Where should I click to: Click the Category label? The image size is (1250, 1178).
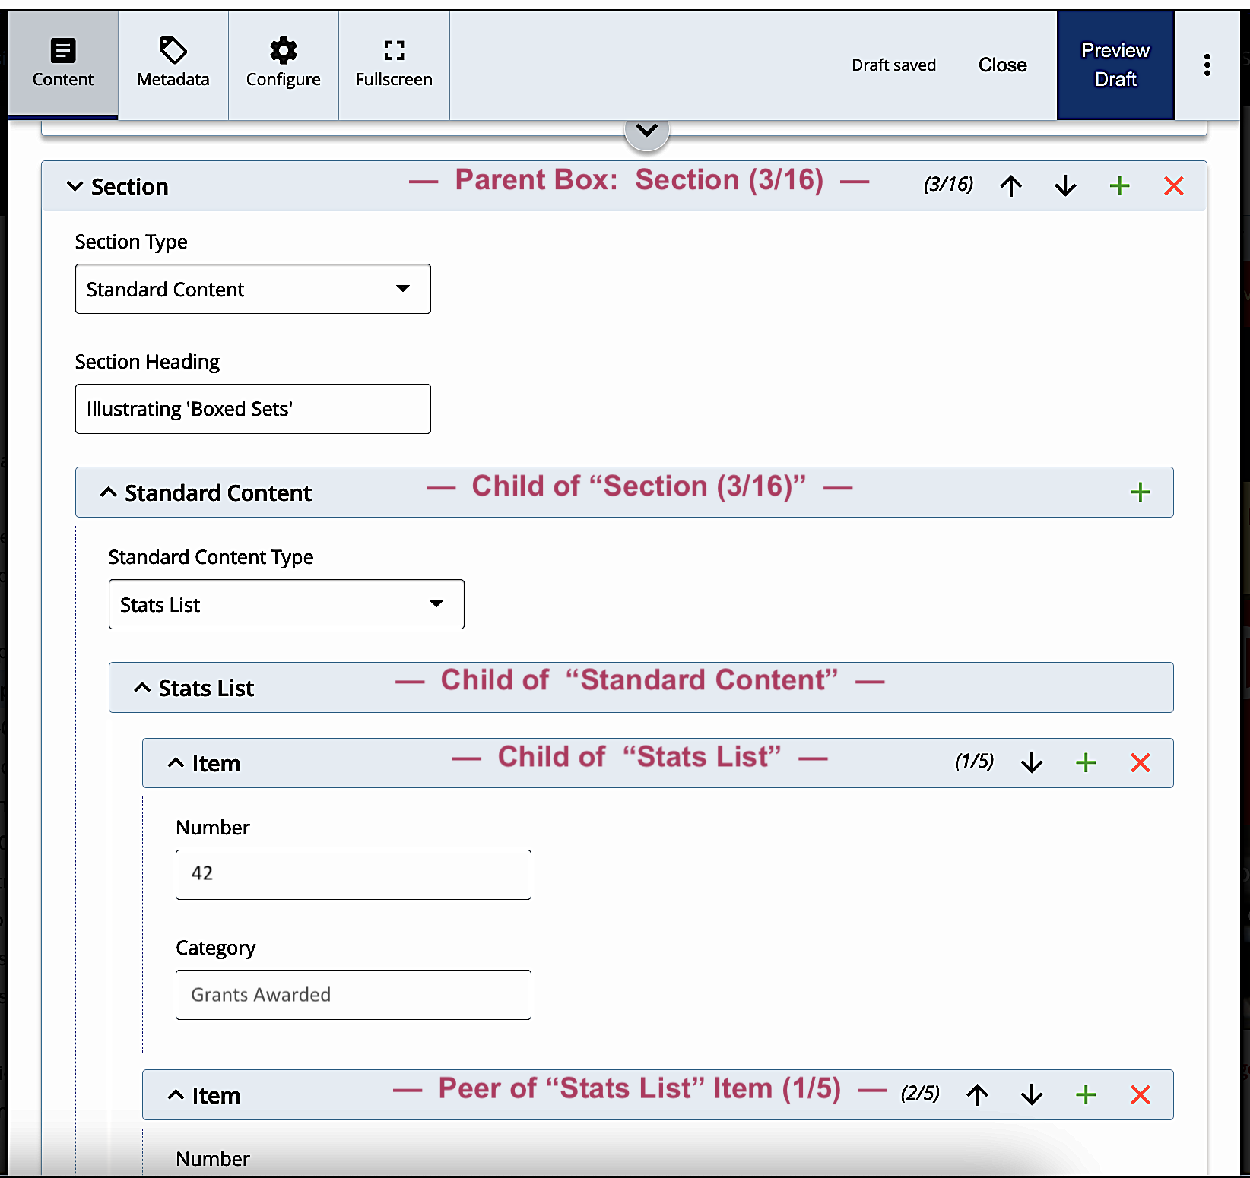(216, 948)
